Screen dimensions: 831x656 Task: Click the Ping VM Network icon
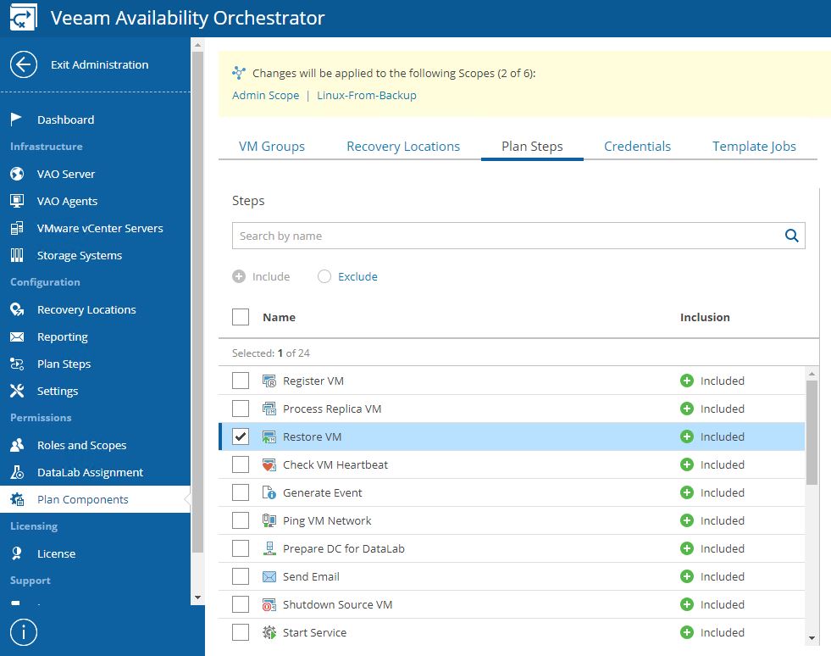coord(269,520)
